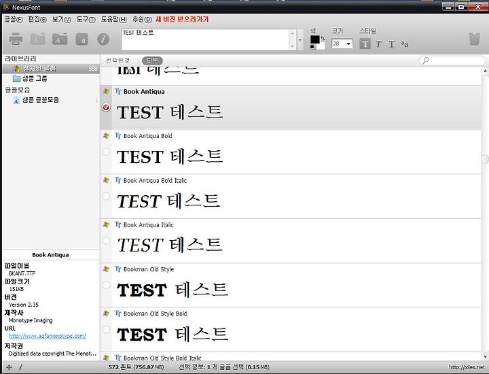
Task: Click inside the TEST 테스트 sample text field
Action: coord(205,39)
